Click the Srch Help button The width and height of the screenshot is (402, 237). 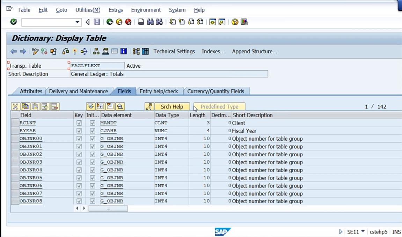[172, 106]
